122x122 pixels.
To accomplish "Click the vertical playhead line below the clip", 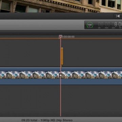I will click(x=61, y=101).
